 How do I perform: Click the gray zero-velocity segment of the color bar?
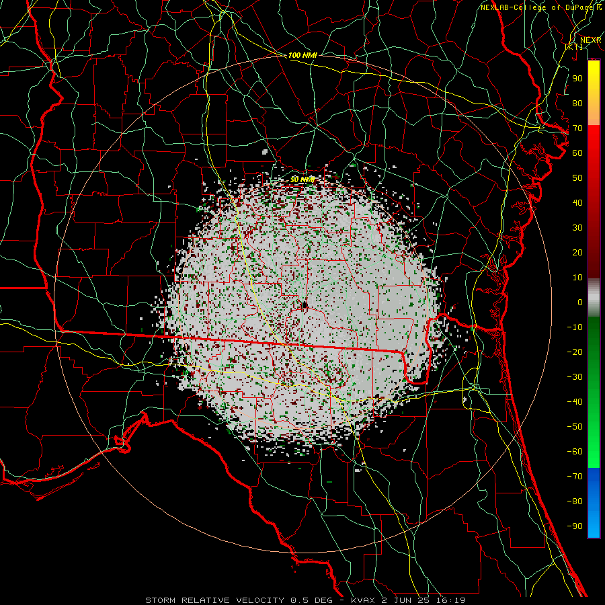point(594,298)
